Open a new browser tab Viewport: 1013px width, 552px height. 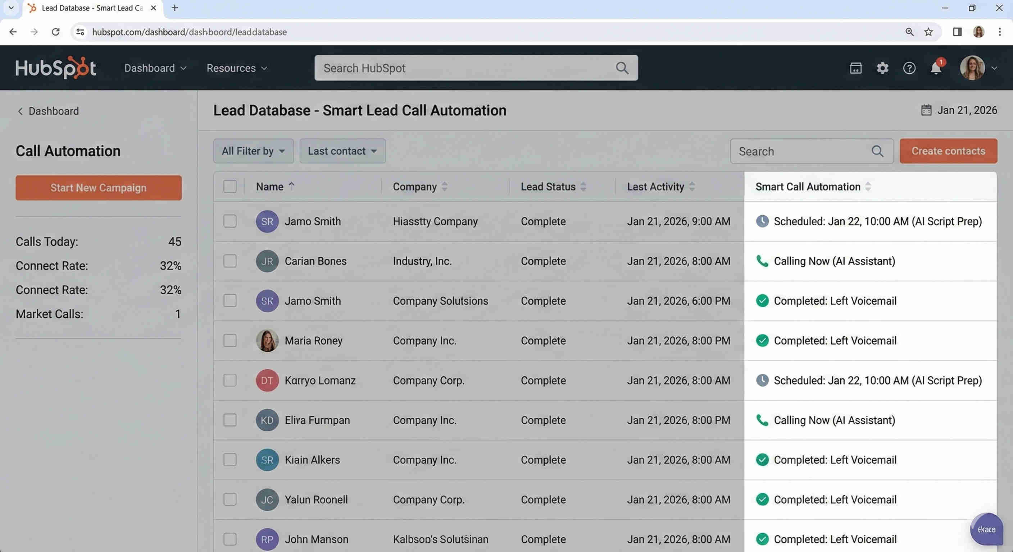(x=175, y=8)
